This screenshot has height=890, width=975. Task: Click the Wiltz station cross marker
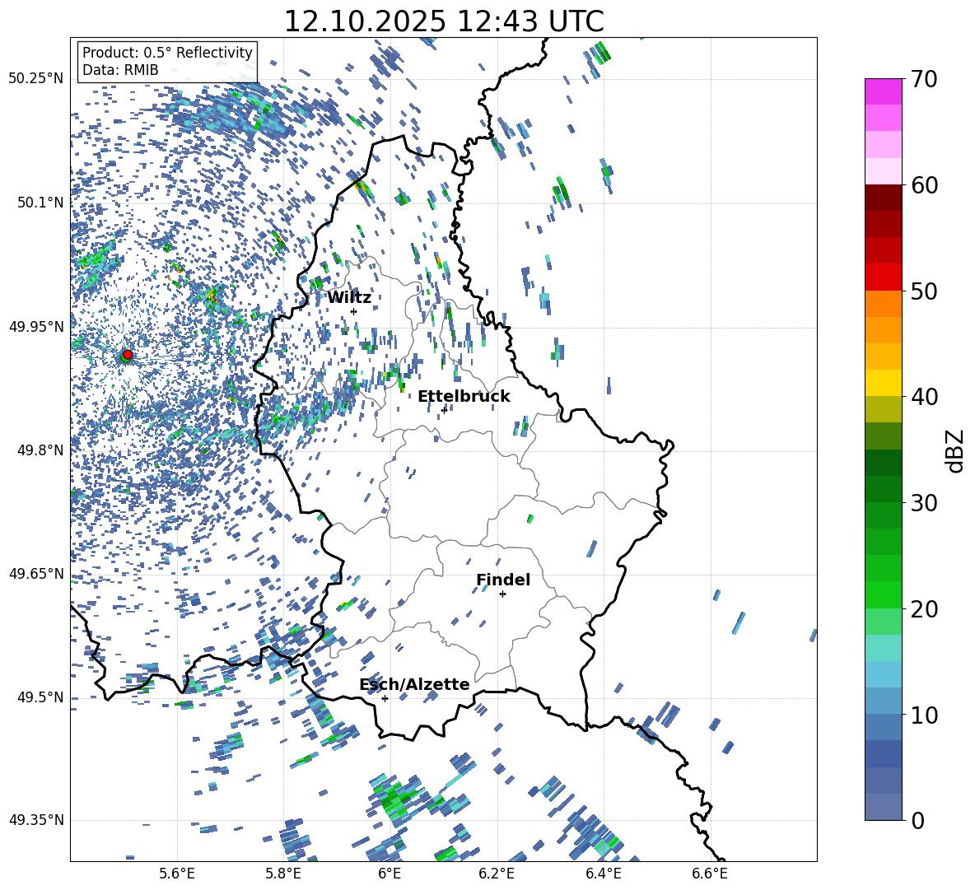353,311
